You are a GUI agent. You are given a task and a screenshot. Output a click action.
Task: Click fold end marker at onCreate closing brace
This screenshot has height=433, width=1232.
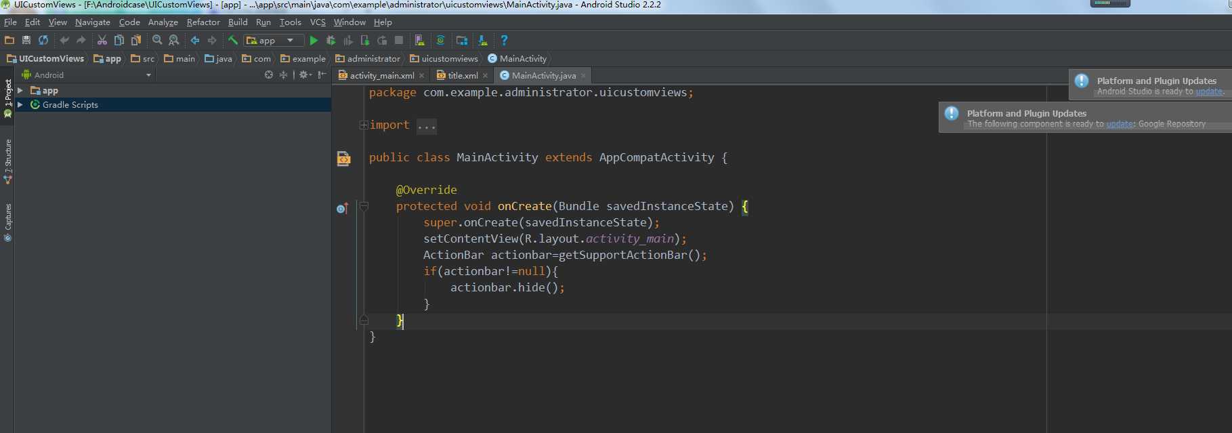pyautogui.click(x=364, y=320)
